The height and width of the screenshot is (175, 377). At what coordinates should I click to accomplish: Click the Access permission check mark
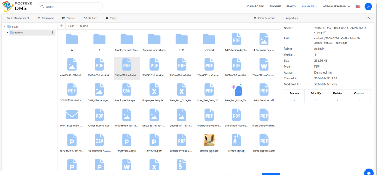[x=294, y=100]
